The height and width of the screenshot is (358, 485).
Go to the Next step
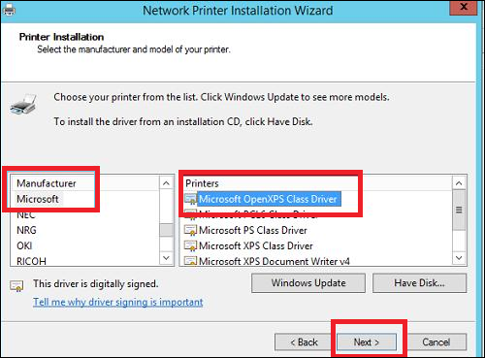(x=367, y=342)
